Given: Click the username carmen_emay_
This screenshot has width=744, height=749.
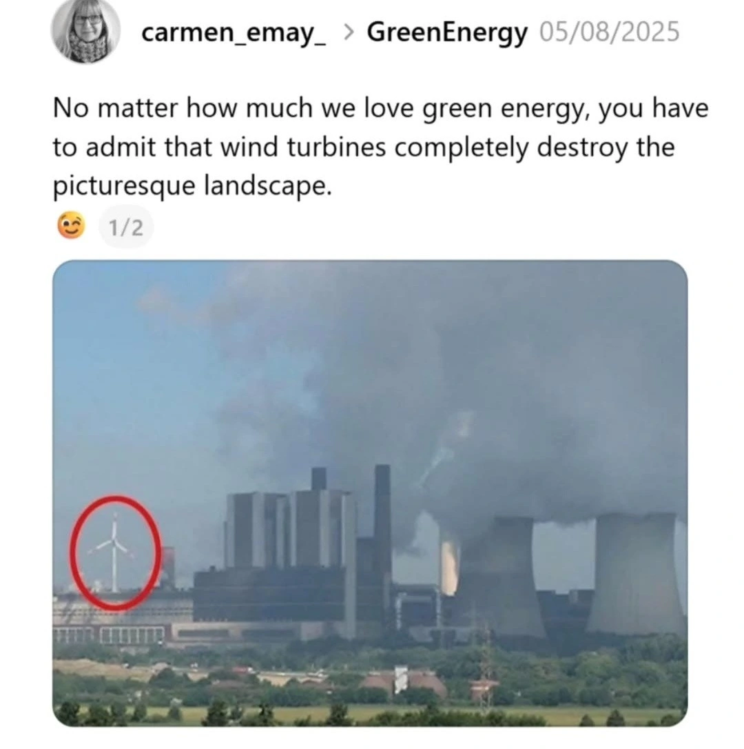Looking at the screenshot, I should click(x=234, y=33).
